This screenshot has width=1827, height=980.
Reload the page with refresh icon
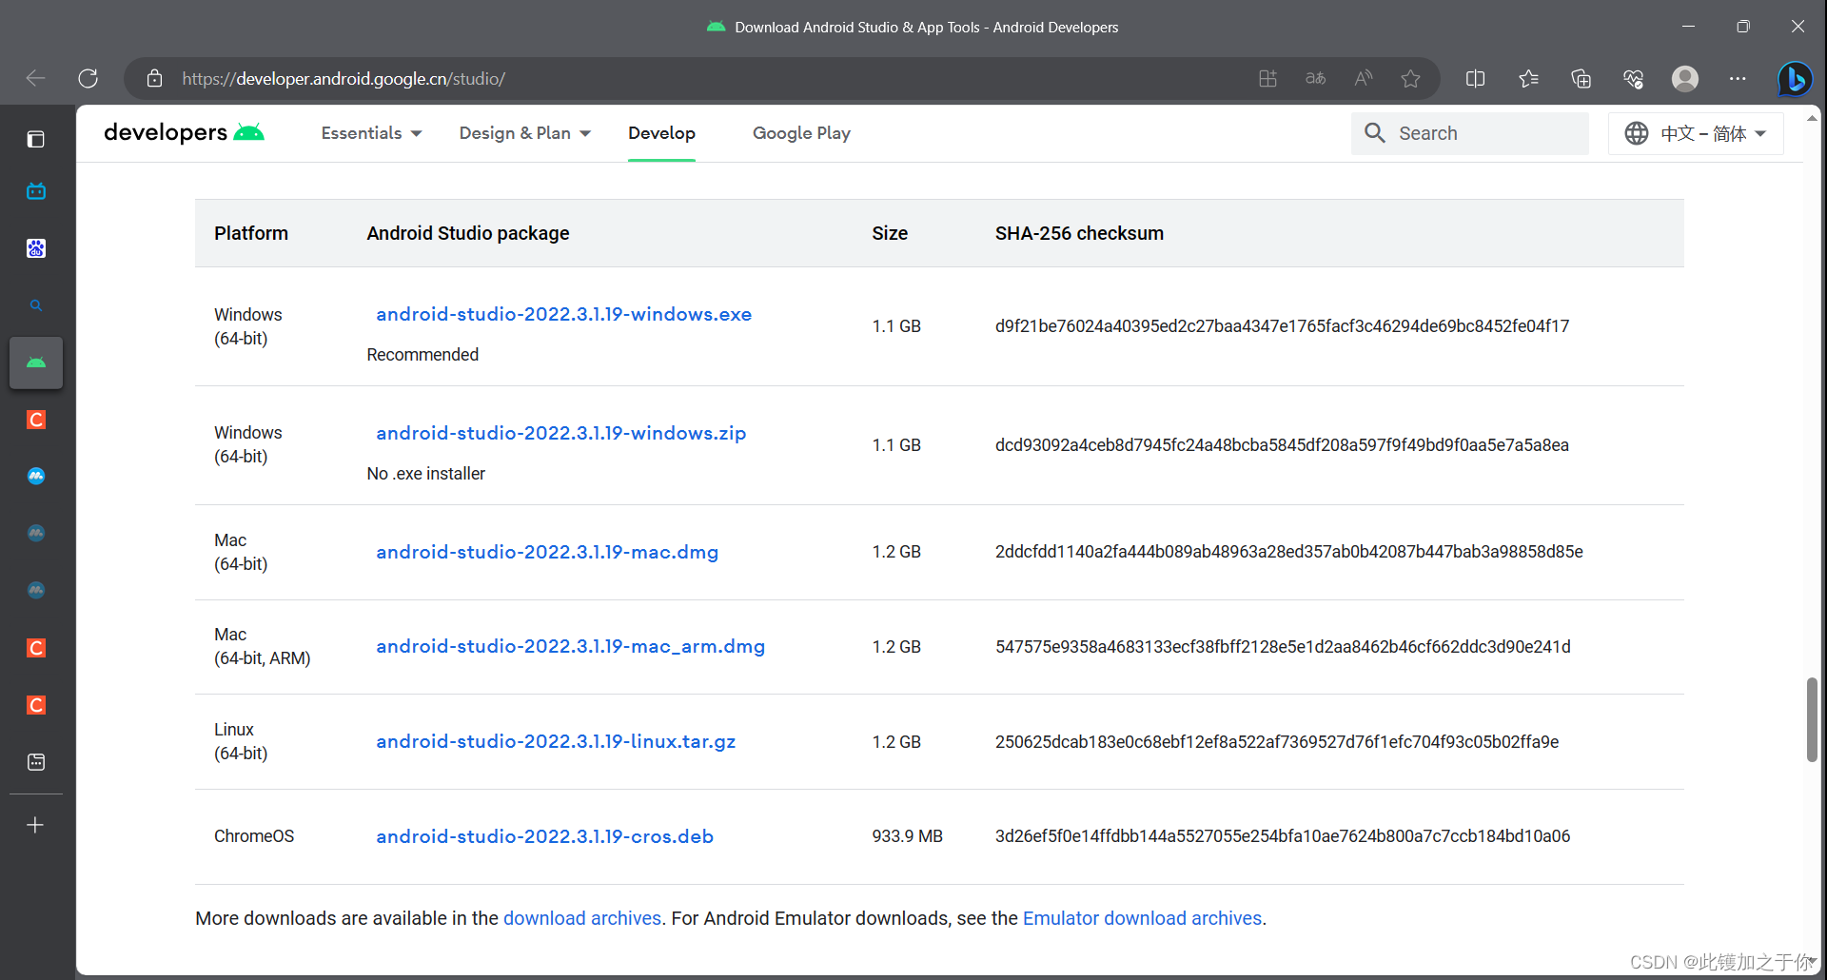(88, 78)
